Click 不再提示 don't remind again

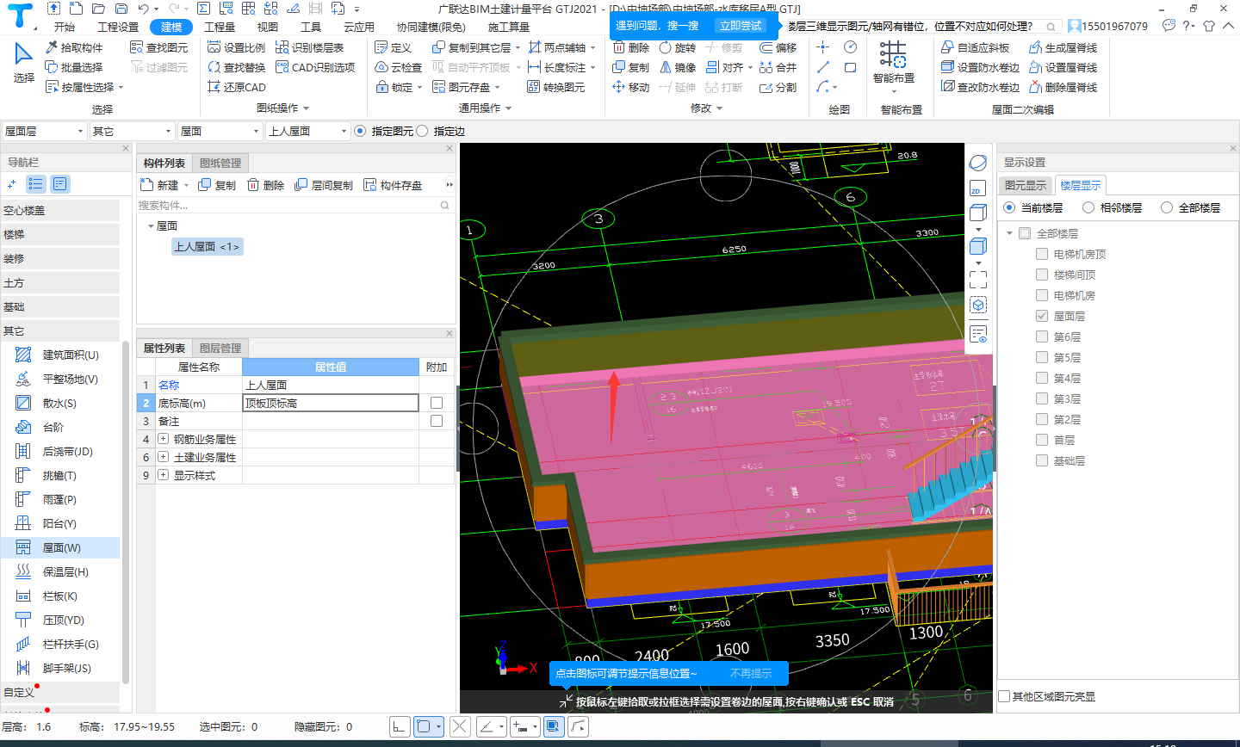point(751,674)
